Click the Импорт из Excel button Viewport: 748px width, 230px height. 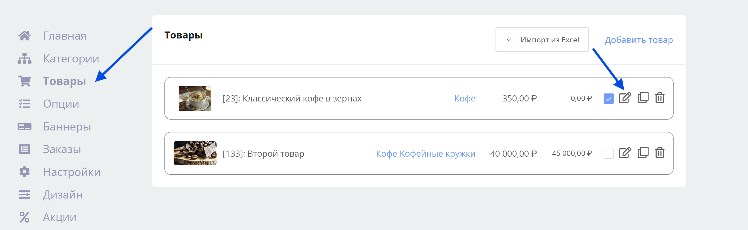pos(542,40)
